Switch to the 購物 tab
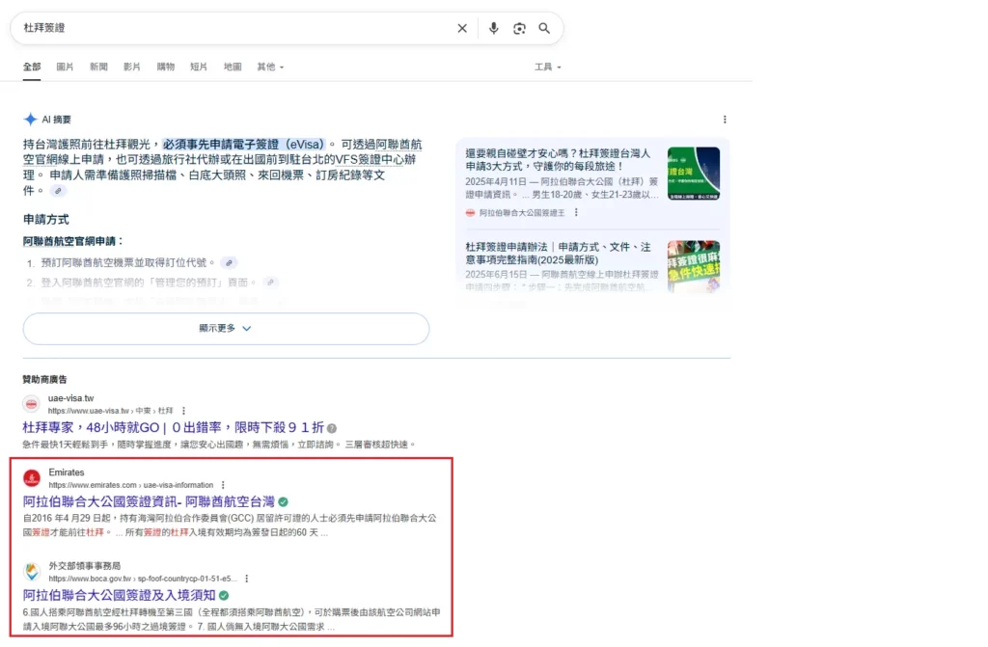The image size is (988, 647). [166, 67]
